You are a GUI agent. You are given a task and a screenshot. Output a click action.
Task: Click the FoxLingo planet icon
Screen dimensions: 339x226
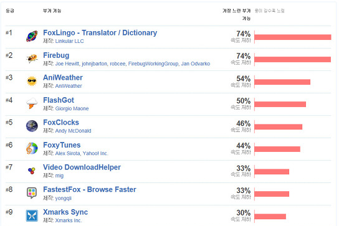(x=32, y=36)
